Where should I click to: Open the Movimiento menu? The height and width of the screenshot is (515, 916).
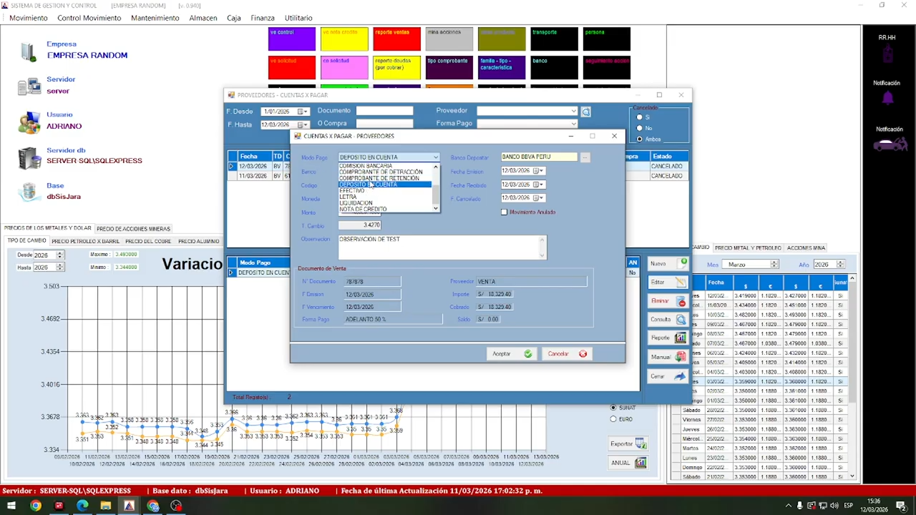[29, 18]
